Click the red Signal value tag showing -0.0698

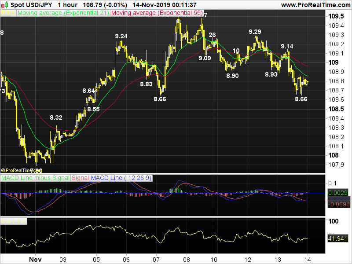[x=338, y=204]
